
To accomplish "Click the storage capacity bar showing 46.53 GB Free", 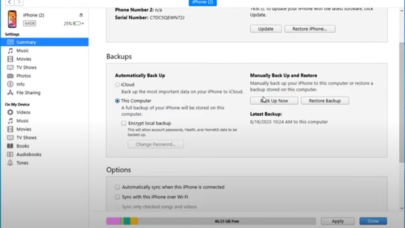I will [x=211, y=221].
